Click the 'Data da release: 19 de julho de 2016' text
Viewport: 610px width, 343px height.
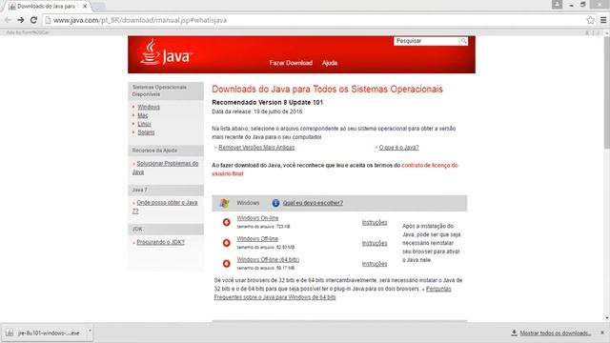[256, 111]
